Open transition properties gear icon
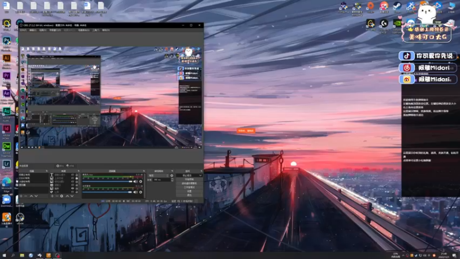The width and height of the screenshot is (460, 259). tap(171, 176)
